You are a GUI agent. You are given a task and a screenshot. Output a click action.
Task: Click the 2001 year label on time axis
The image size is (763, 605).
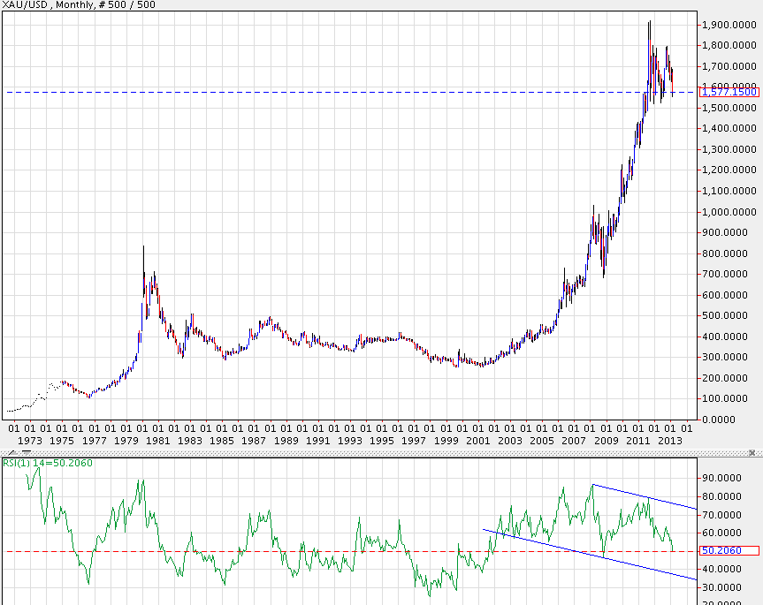point(478,440)
